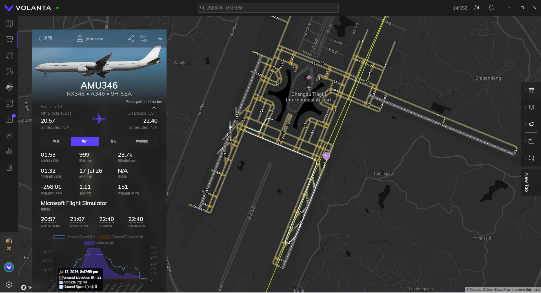Open the notifications bell
This screenshot has height=293, width=541.
click(491, 8)
